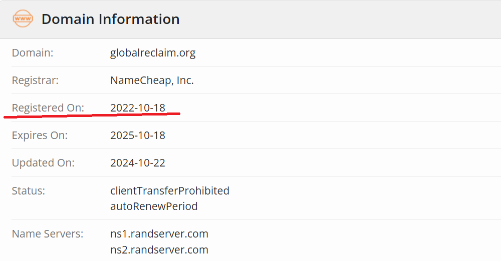Click the Name Servers: label
This screenshot has width=501, height=261.
tap(48, 233)
